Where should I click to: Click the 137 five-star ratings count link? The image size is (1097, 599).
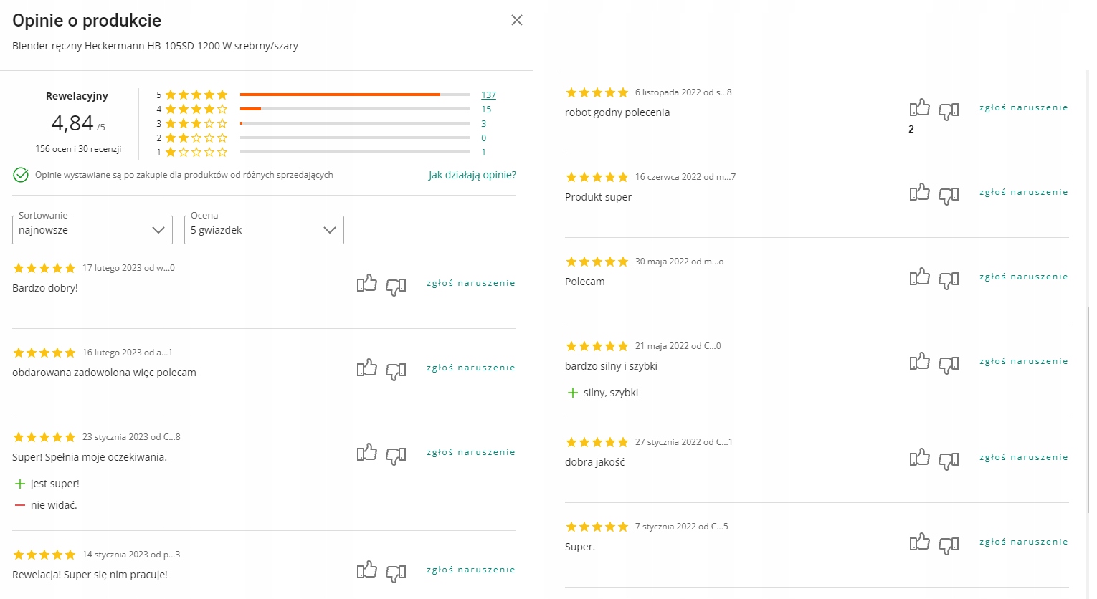pos(488,95)
